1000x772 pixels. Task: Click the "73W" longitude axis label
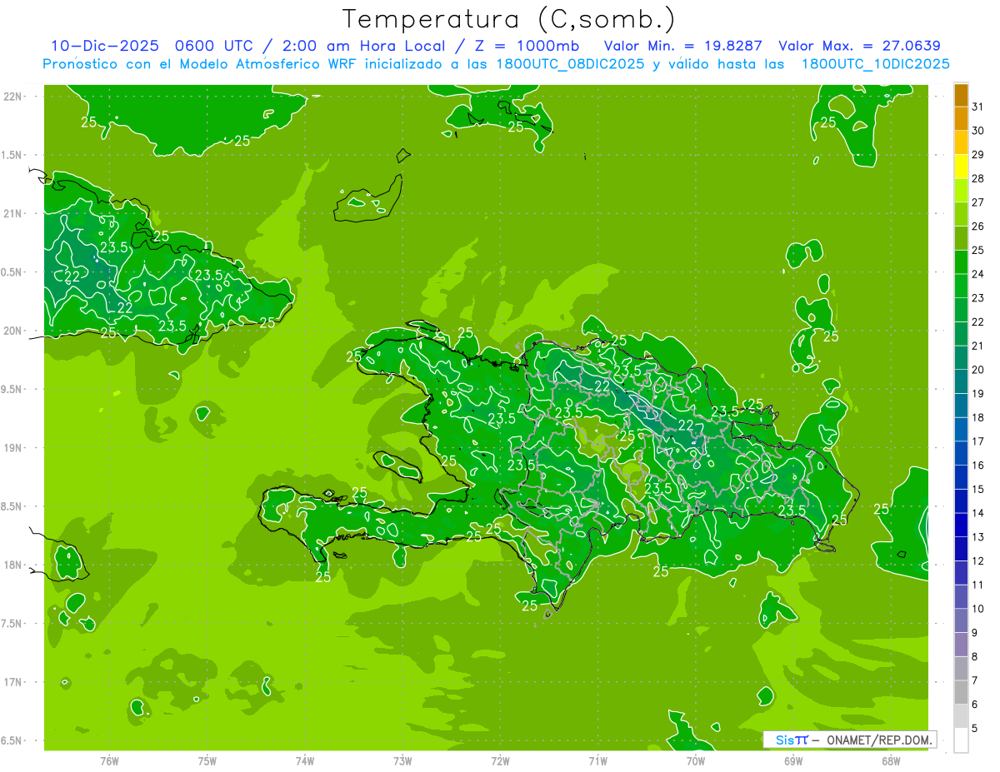tap(402, 760)
